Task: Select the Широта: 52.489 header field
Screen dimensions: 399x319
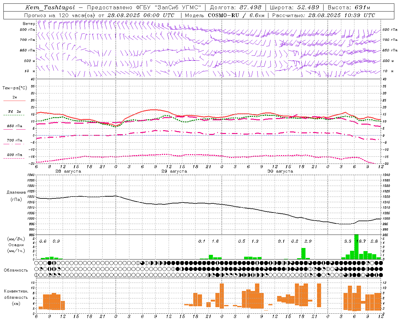Action: pyautogui.click(x=294, y=7)
